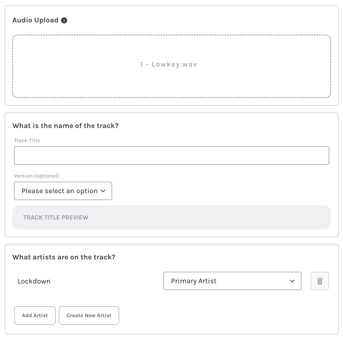Click empty space right of Create New Artist
This screenshot has height=337, width=343.
coord(221,315)
